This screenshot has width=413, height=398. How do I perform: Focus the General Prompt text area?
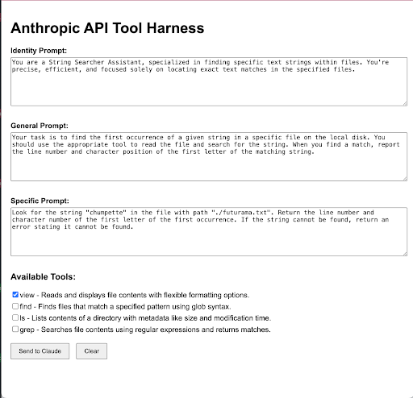coord(209,156)
